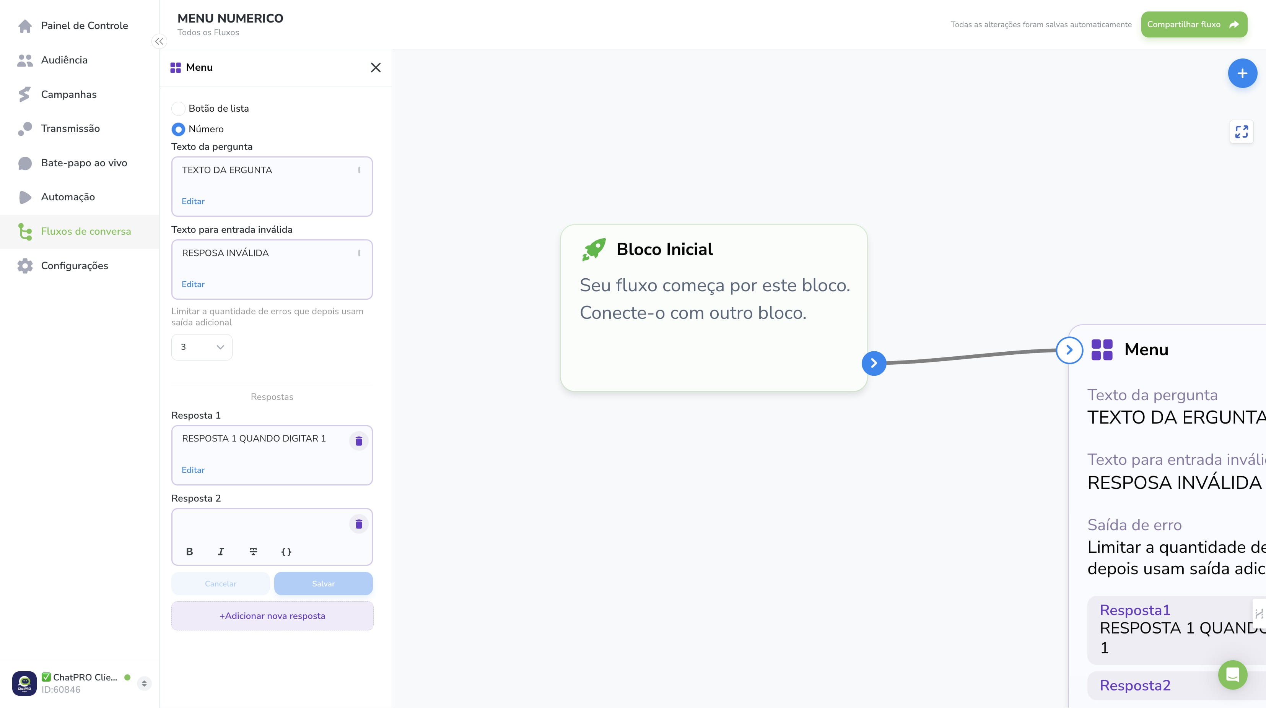Click the Automação play-shaped icon
The height and width of the screenshot is (708, 1266).
25,197
